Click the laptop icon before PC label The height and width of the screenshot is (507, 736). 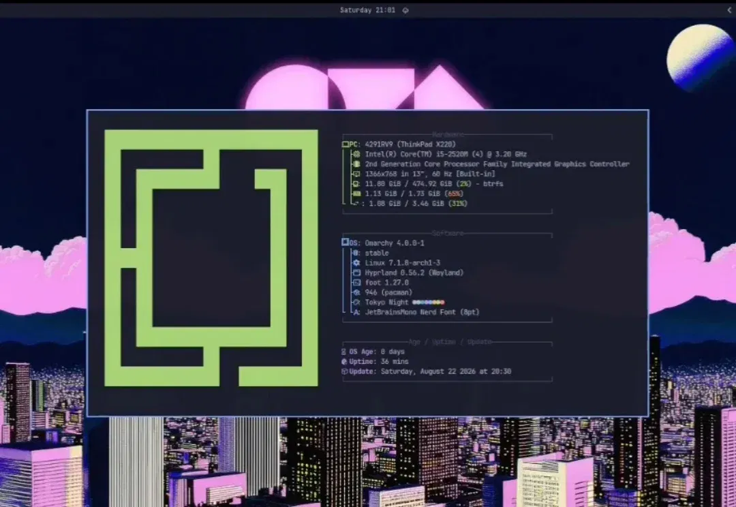coord(345,144)
